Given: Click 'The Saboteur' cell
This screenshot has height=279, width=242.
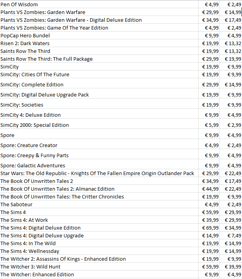Looking at the screenshot, I should 99,204.
